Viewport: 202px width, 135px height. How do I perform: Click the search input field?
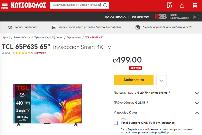click(76, 5)
